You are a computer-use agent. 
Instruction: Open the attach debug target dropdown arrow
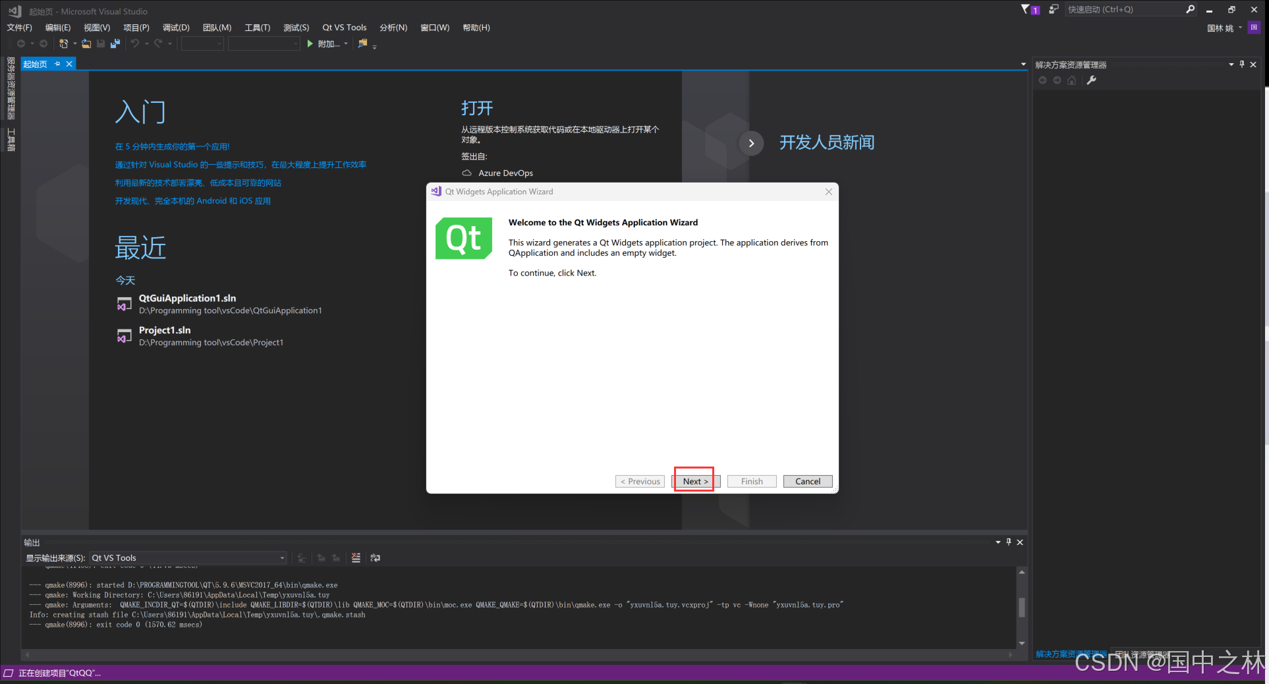[346, 43]
